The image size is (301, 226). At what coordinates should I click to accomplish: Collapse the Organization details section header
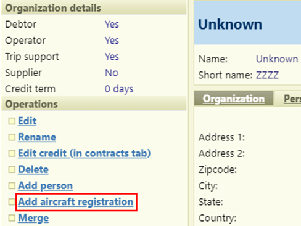point(94,8)
